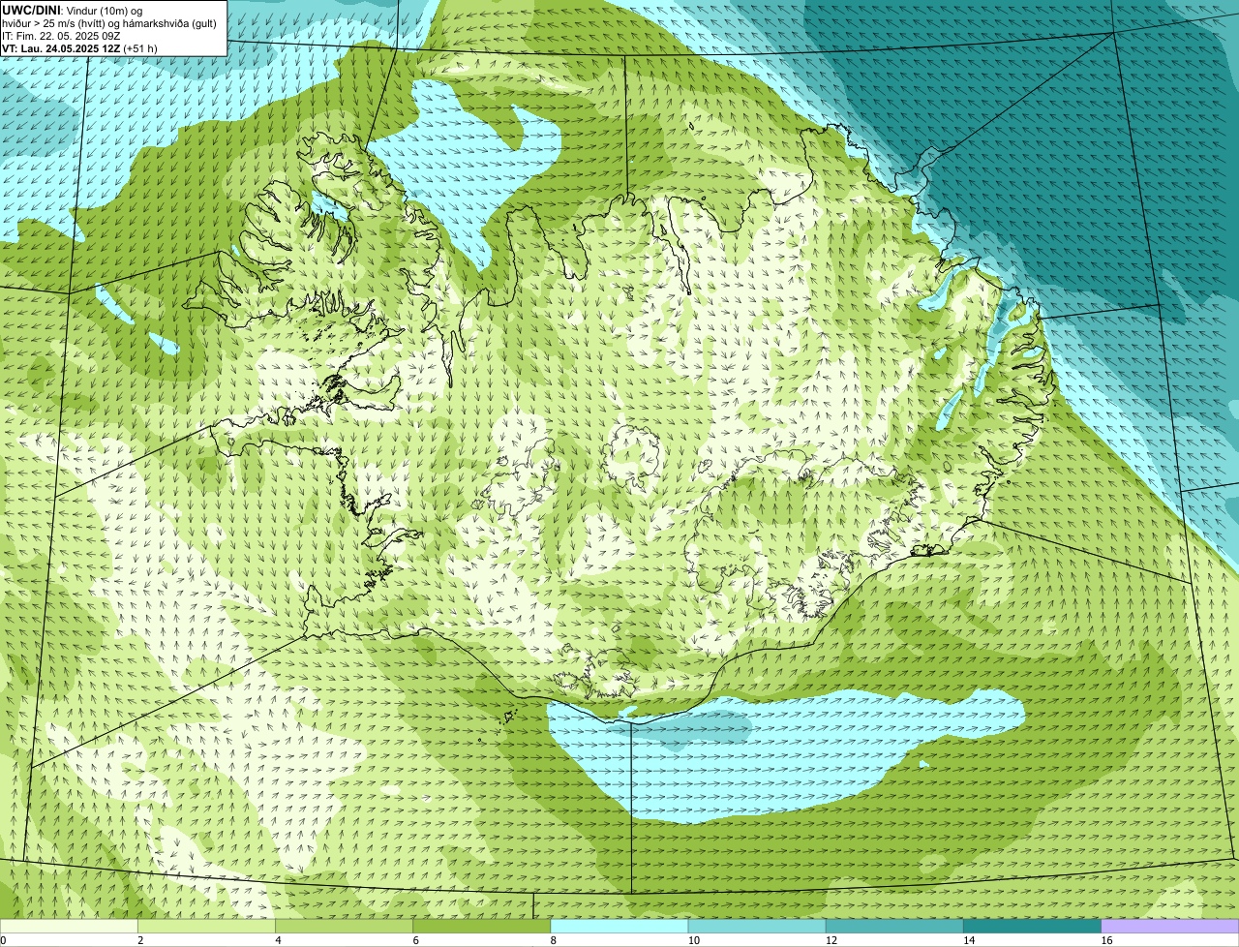Click the 4–6 m/s green legend swatch
1239x947 pixels.
click(344, 926)
